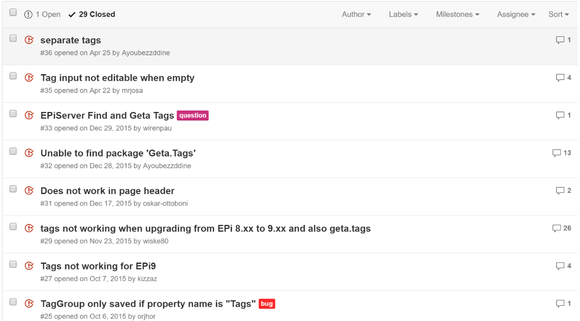Open the 26 comments on EPi 8.xx upgrade issue

562,228
